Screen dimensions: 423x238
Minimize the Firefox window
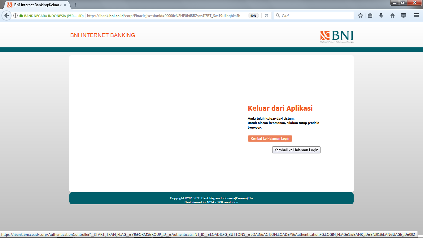[x=395, y=3]
